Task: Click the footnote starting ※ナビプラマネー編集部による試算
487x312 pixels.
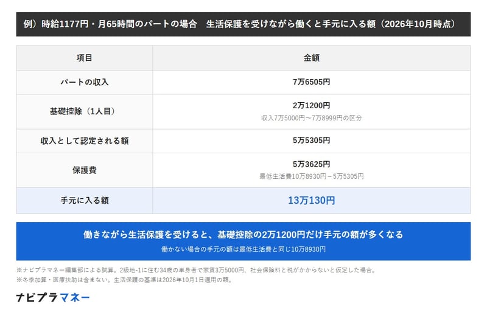Action: click(x=196, y=270)
